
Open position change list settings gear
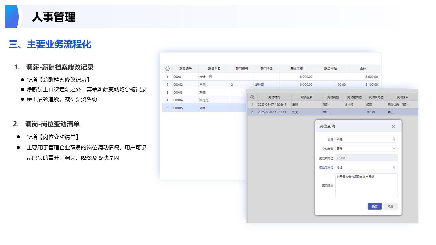[252, 97]
